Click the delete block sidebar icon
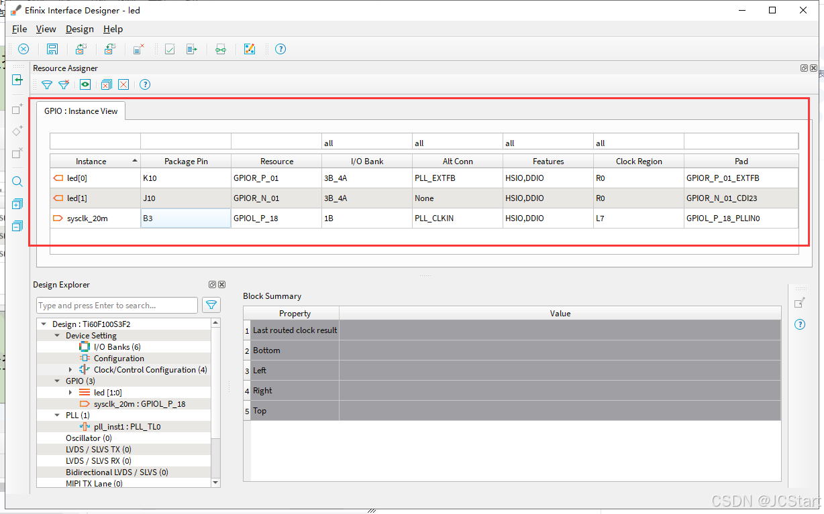824x514 pixels. point(17,153)
